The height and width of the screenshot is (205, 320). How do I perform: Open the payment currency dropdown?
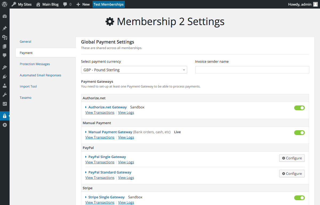134,70
